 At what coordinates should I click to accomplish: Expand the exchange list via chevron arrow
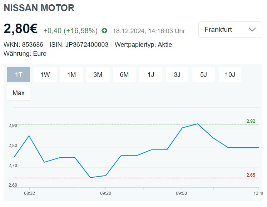point(252,30)
